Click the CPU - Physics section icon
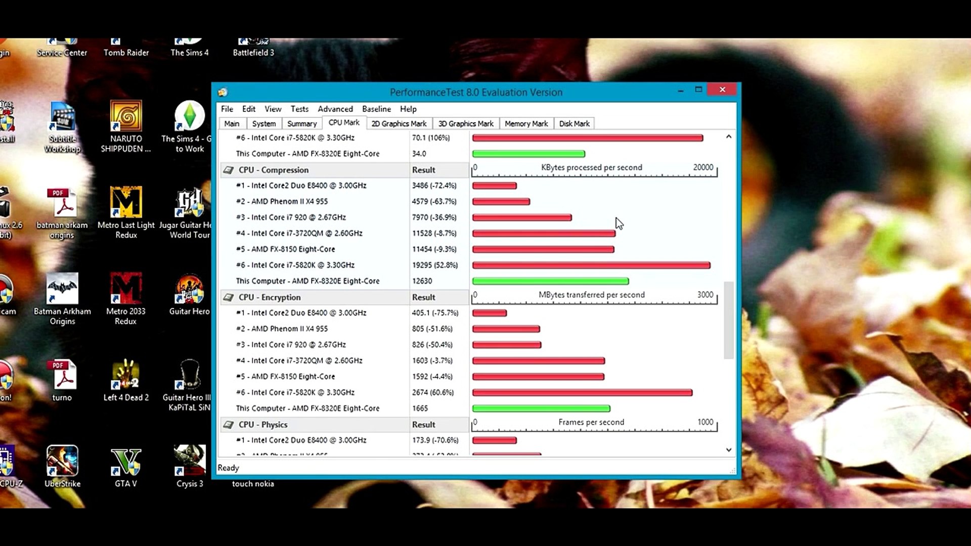The height and width of the screenshot is (546, 971). (229, 425)
